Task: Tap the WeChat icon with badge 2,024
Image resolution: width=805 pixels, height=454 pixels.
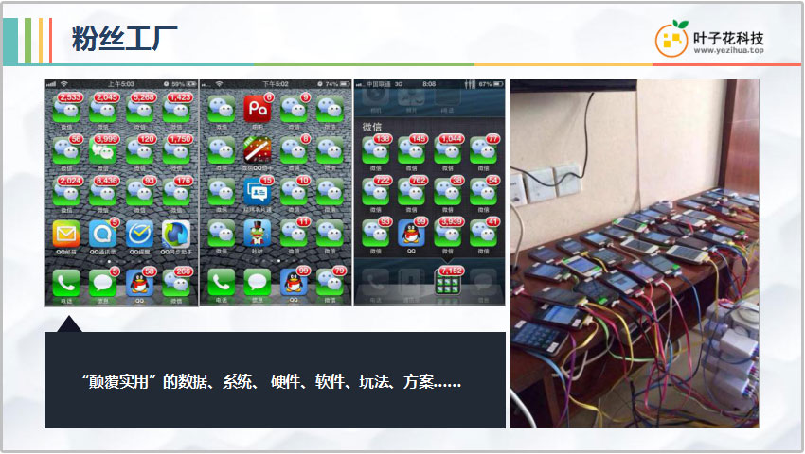Action: (x=66, y=192)
